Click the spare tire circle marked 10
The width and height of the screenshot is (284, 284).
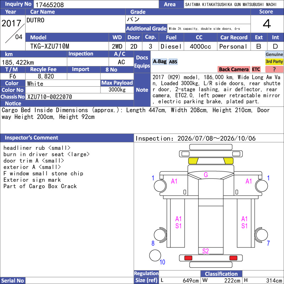(x=155, y=255)
